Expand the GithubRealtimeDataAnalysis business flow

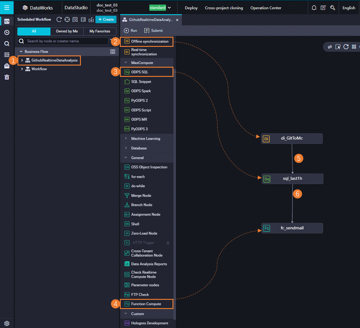(22, 60)
